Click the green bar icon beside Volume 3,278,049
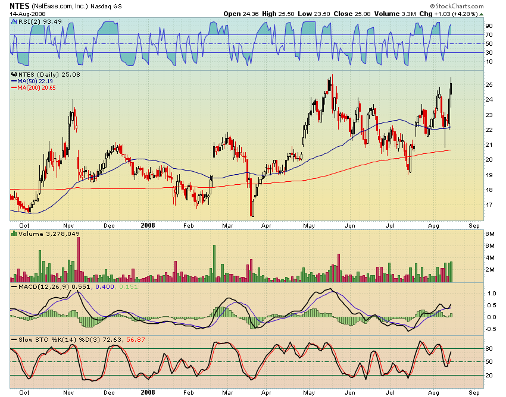This screenshot has height=397, width=506. (x=14, y=234)
